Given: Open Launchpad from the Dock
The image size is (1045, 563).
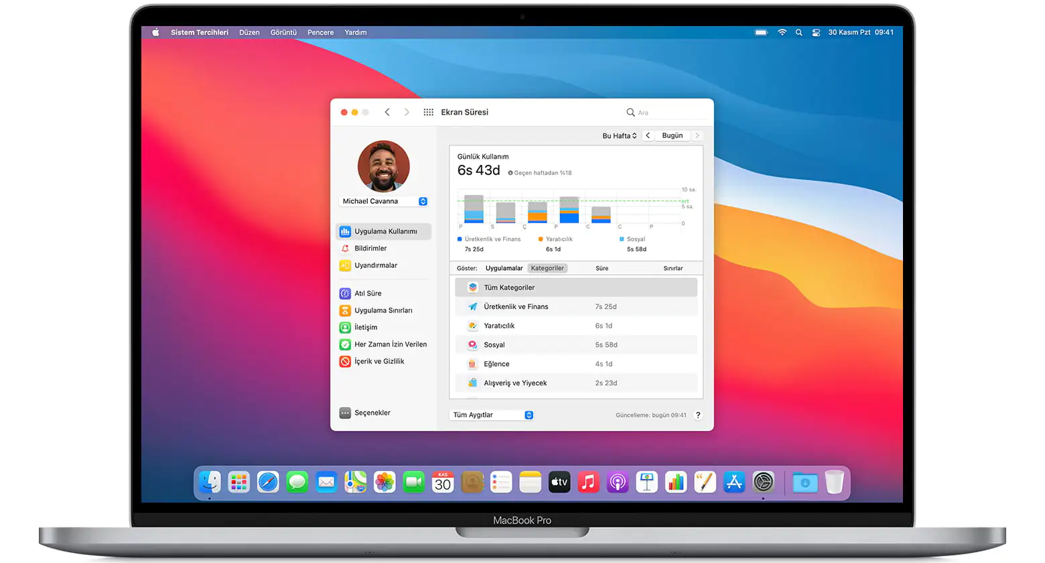Looking at the screenshot, I should coord(238,482).
